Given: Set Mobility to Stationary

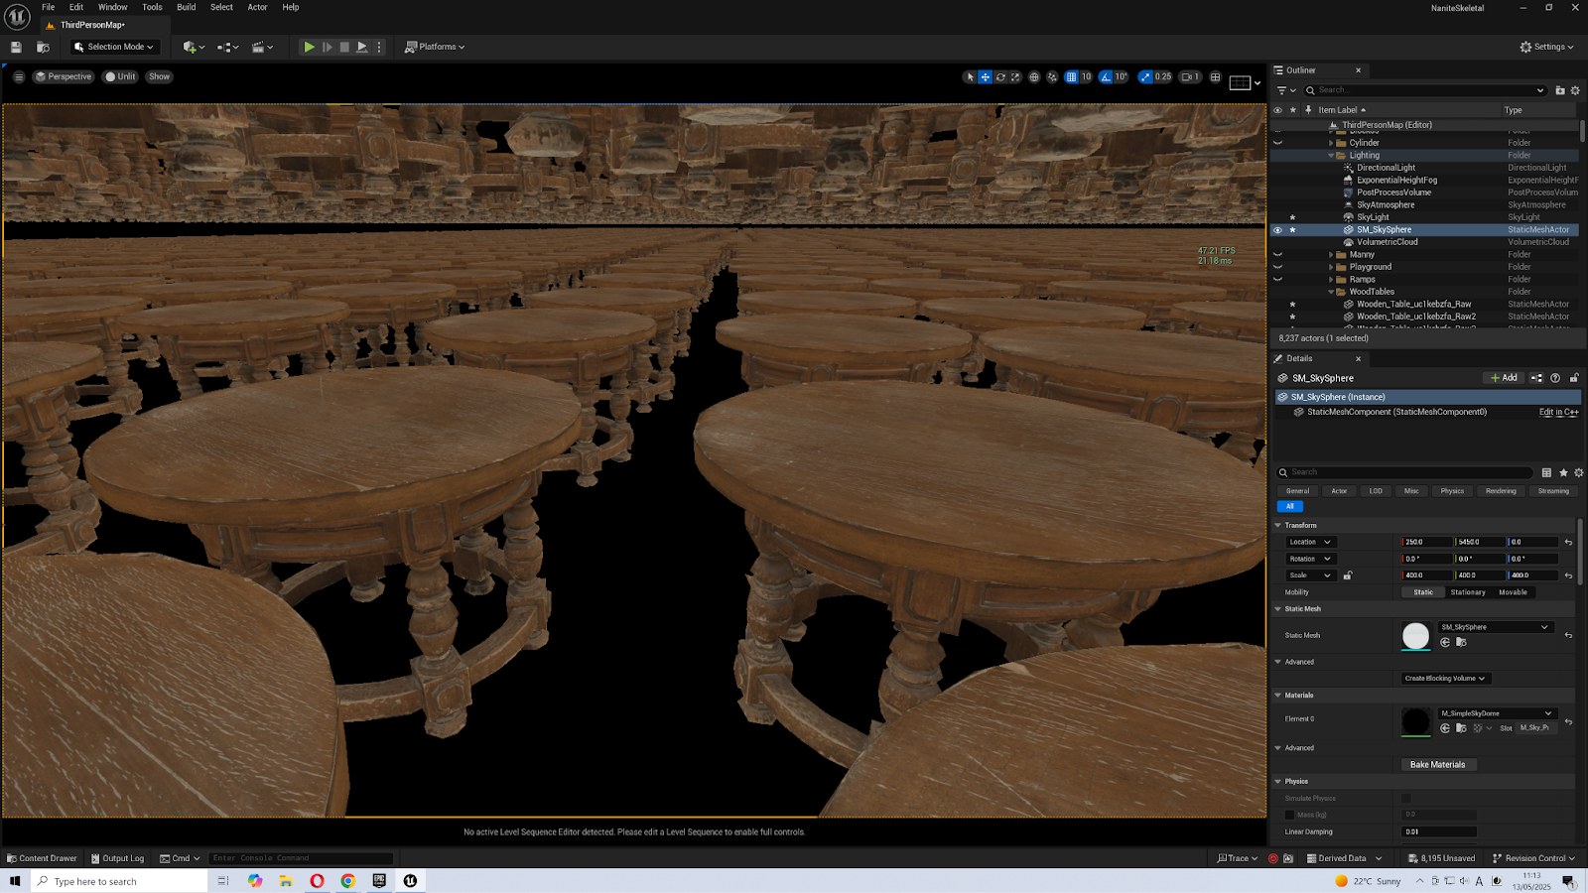Looking at the screenshot, I should click(1468, 592).
